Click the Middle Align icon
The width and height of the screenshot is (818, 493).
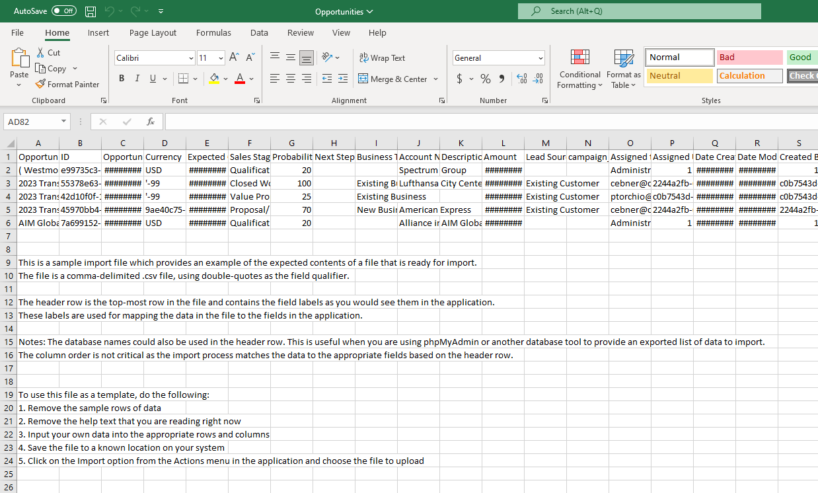pyautogui.click(x=291, y=57)
